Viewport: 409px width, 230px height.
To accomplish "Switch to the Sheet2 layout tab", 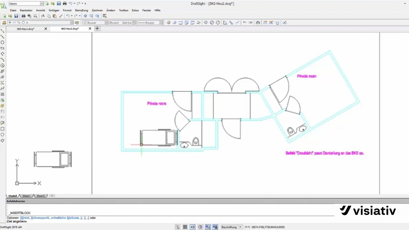I will (41, 196).
